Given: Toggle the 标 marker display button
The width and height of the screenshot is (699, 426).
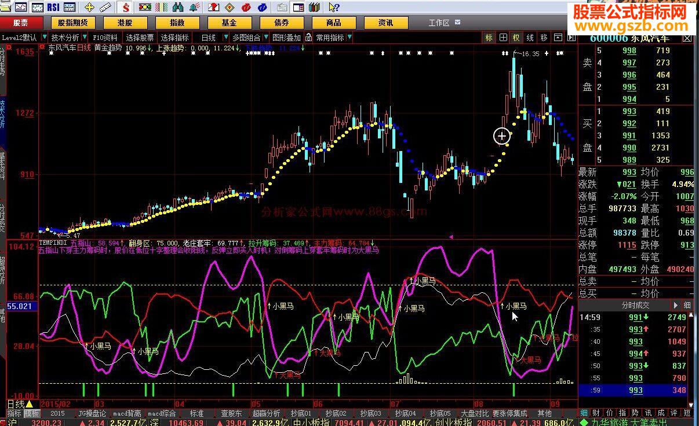Looking at the screenshot, I should pyautogui.click(x=489, y=38).
